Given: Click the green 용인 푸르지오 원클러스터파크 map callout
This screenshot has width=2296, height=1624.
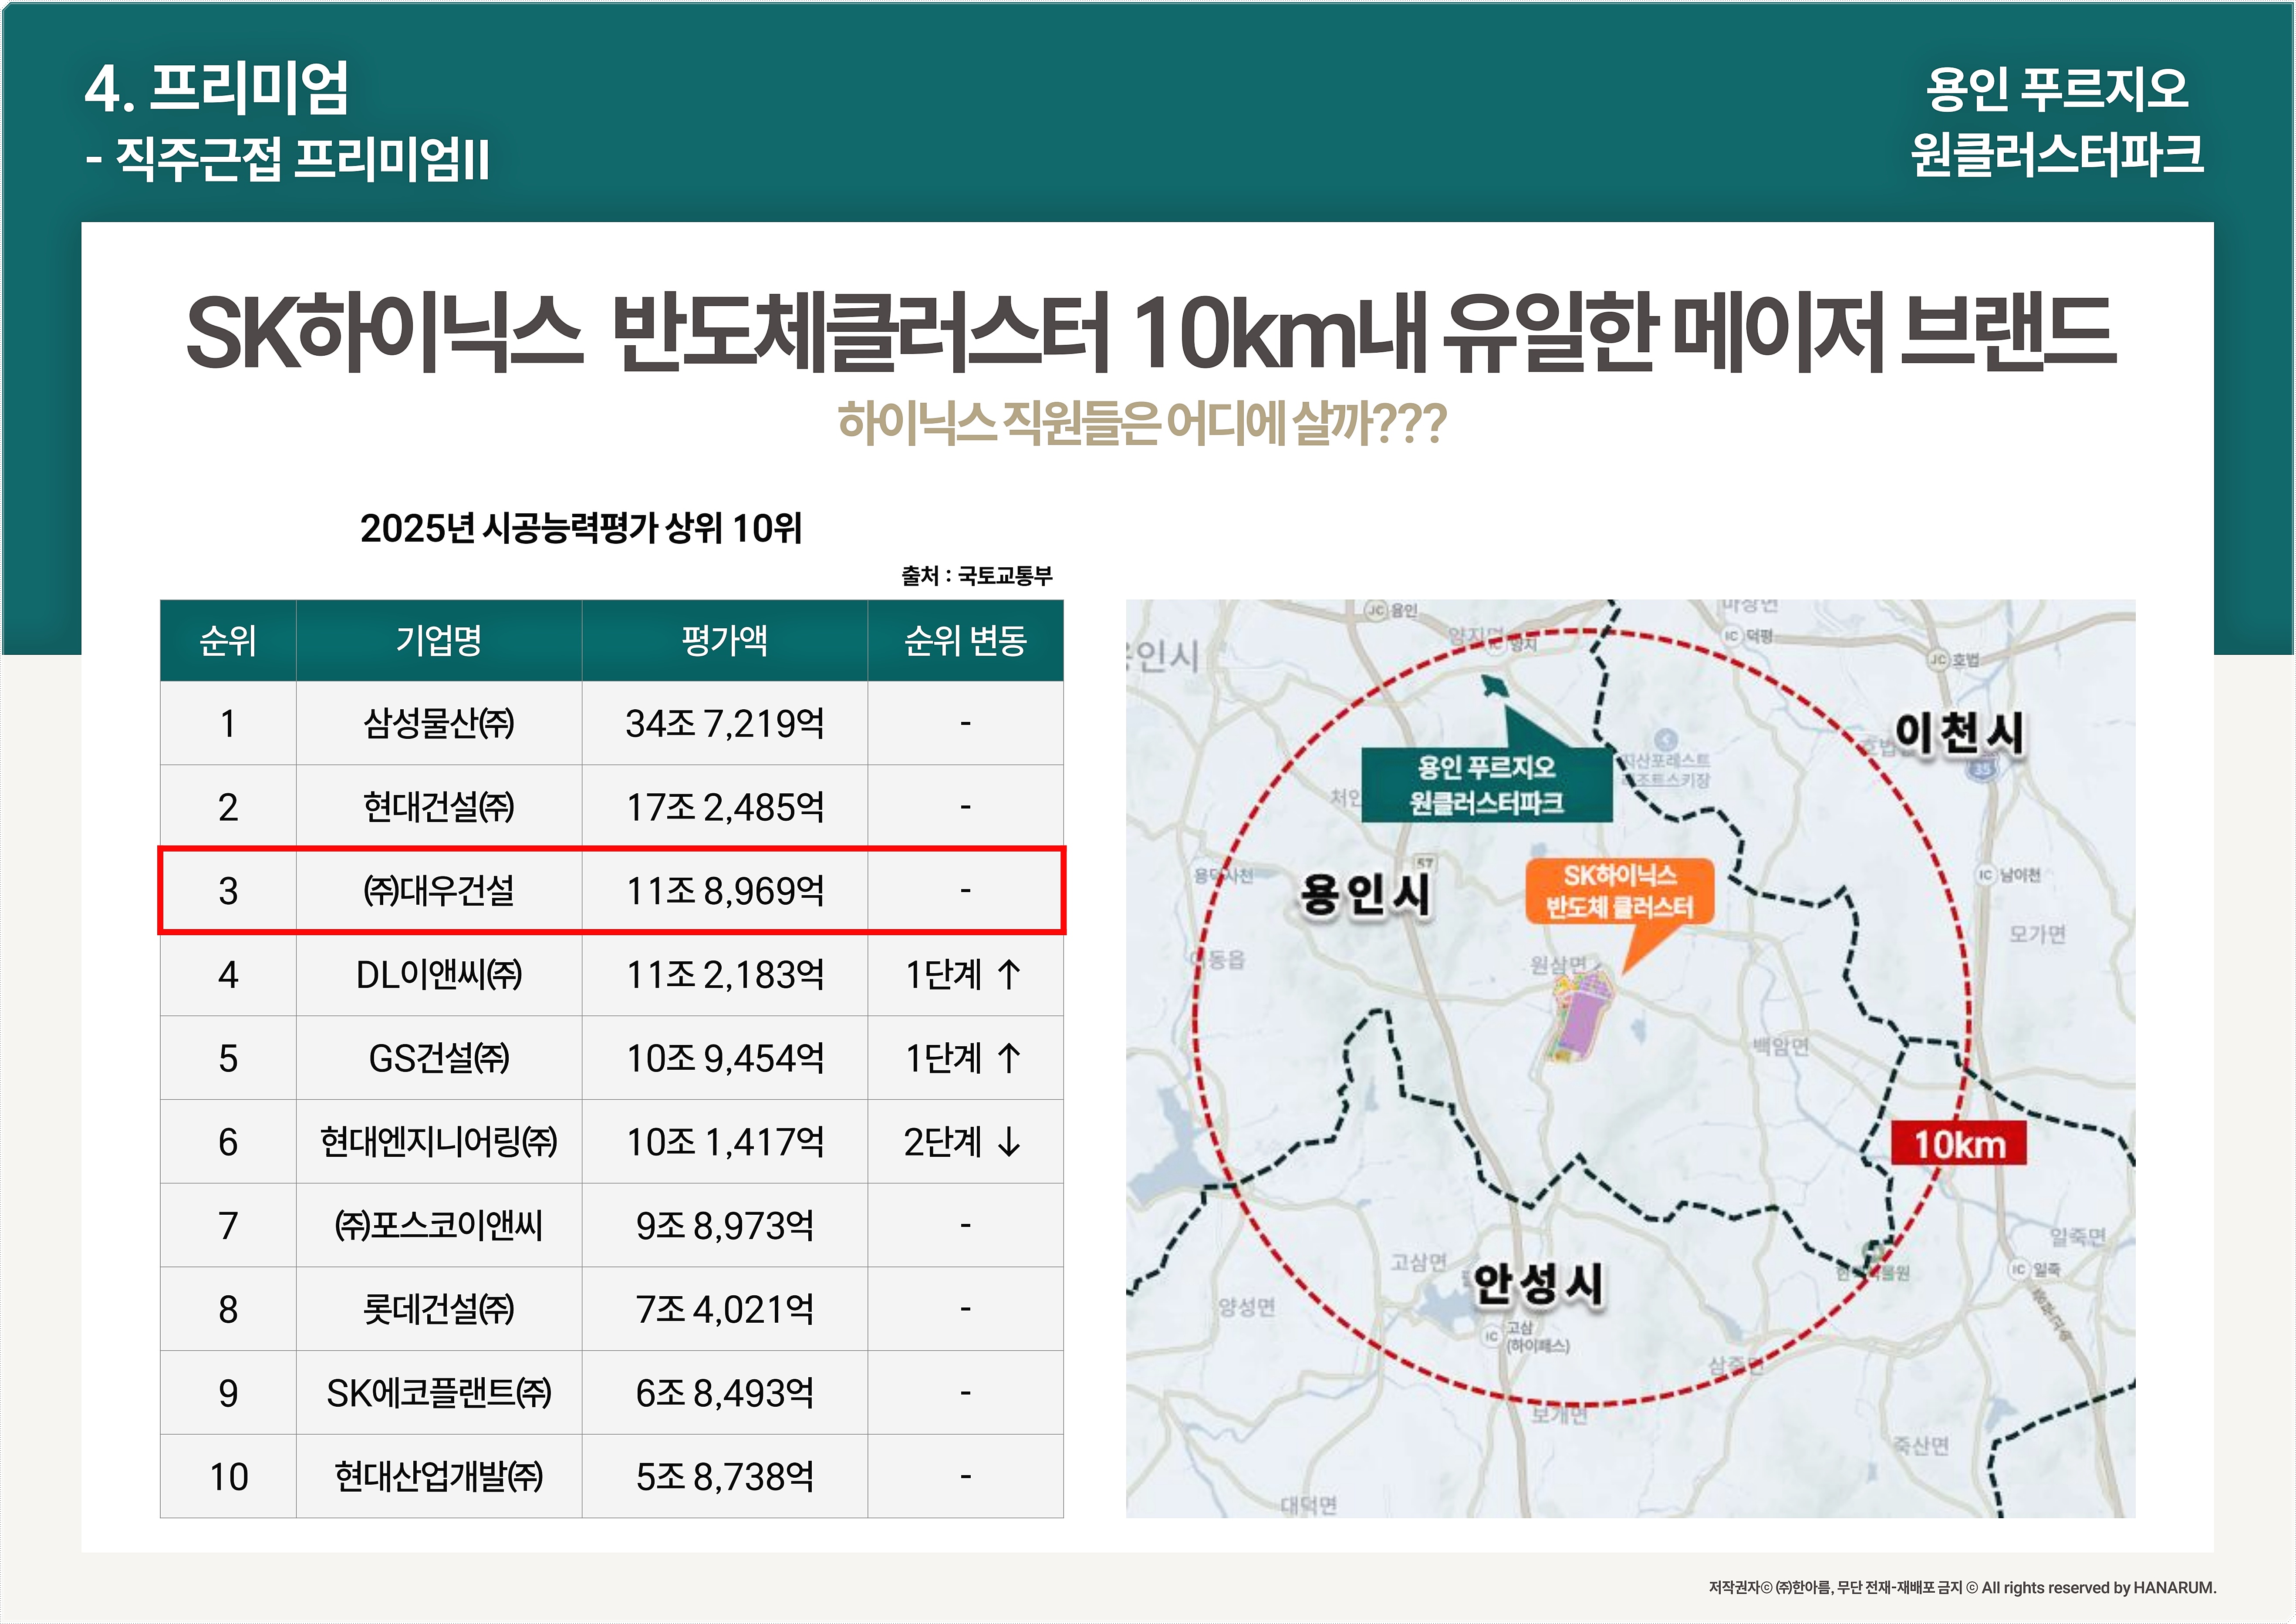Looking at the screenshot, I should (1486, 785).
